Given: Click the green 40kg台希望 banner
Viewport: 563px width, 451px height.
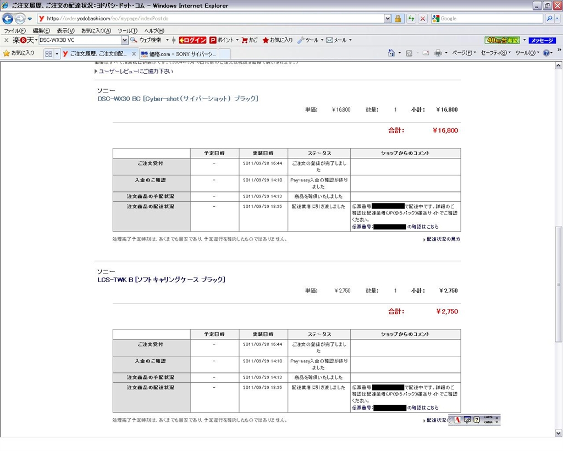Looking at the screenshot, I should coord(502,40).
